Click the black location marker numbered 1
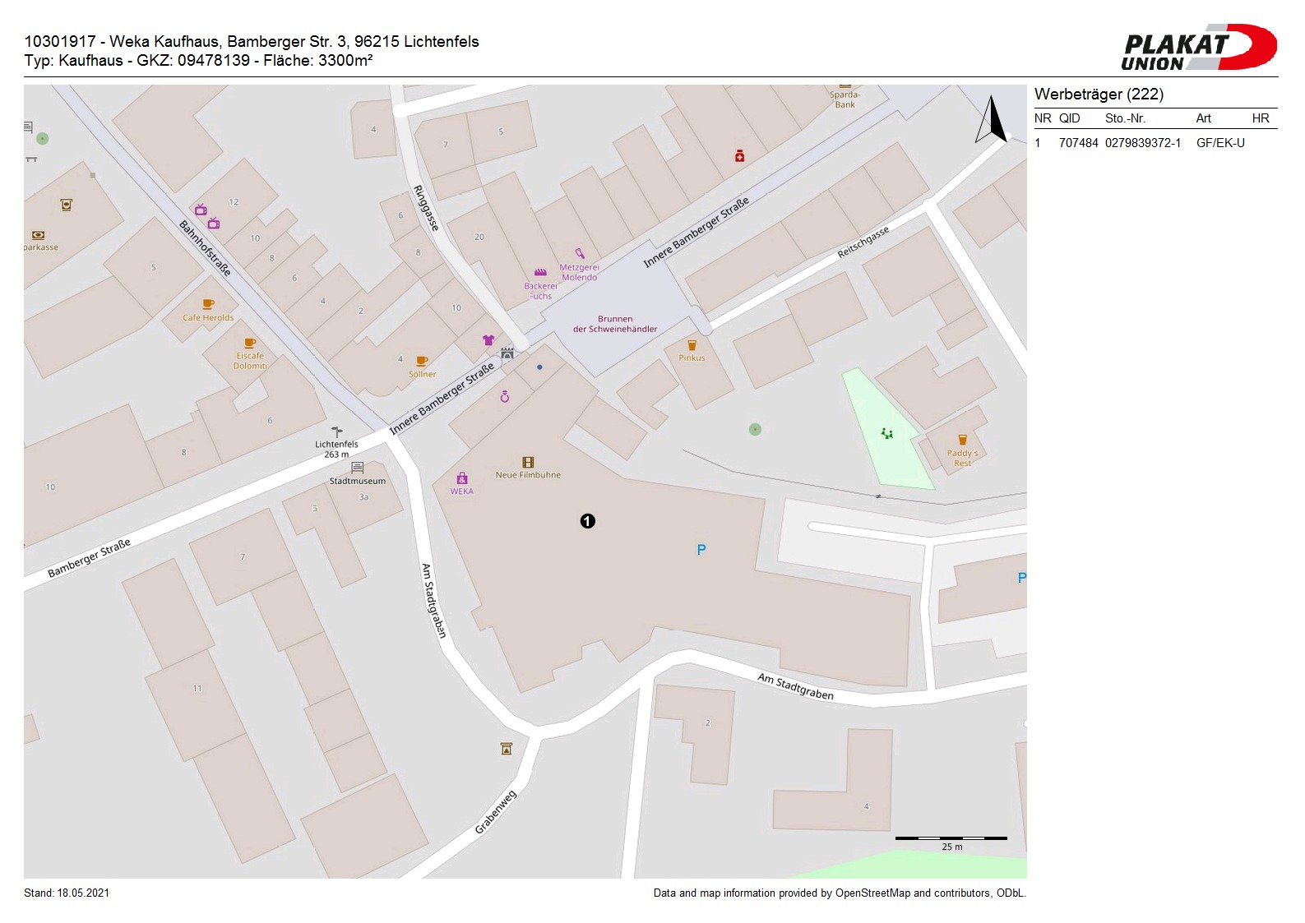This screenshot has width=1305, height=923. [587, 521]
